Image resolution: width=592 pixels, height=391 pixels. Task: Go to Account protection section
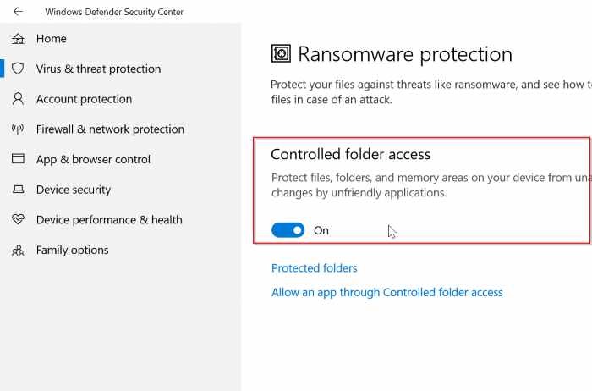(x=84, y=99)
